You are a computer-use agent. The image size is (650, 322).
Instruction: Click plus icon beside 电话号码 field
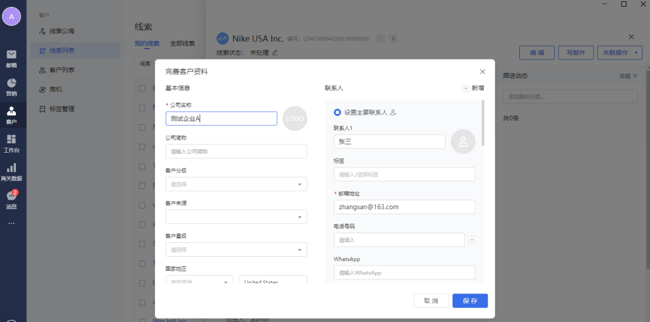[x=472, y=240]
